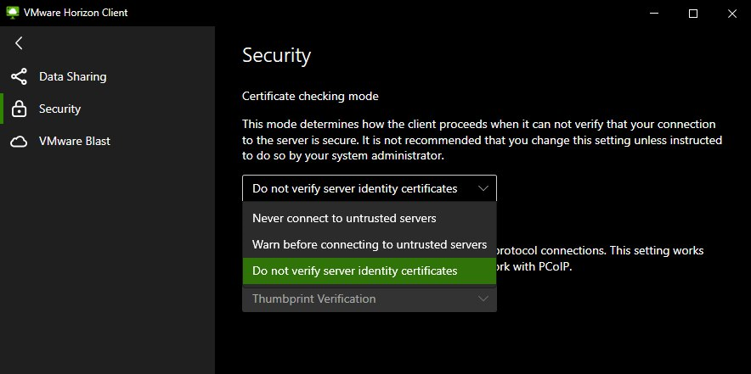Minimize the Horizon Client window
The image size is (751, 374).
pos(654,13)
